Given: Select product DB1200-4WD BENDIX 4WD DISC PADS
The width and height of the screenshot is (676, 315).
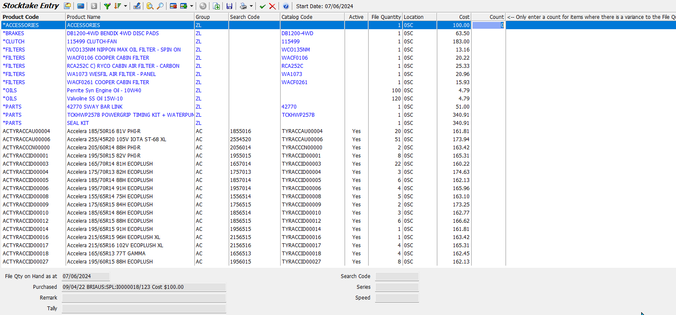Looking at the screenshot, I should coord(113,33).
